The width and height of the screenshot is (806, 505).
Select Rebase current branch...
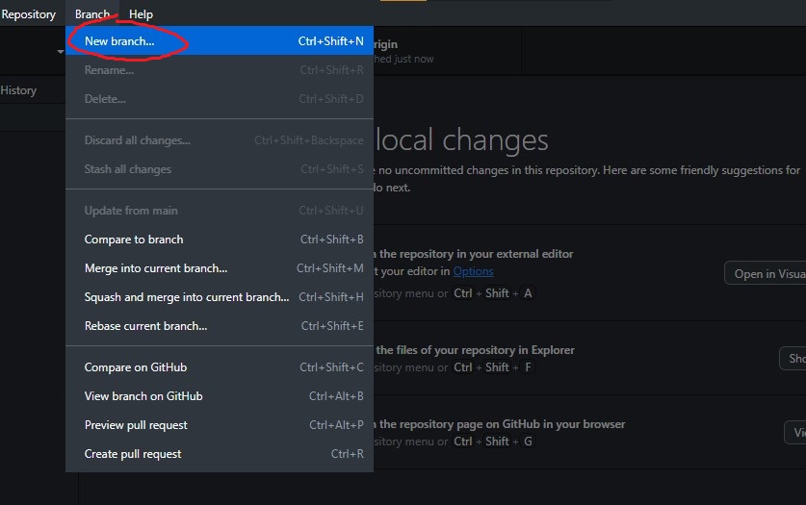(220, 326)
